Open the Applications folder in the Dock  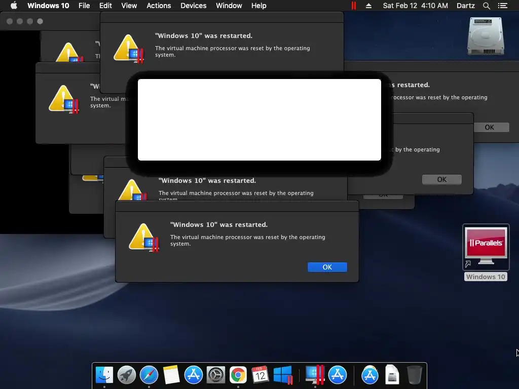(x=369, y=375)
